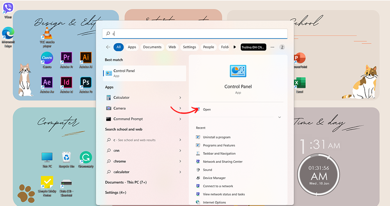Click the round clock widget showing 01:31:56
Image resolution: width=390 pixels, height=206 pixels.
(x=319, y=175)
